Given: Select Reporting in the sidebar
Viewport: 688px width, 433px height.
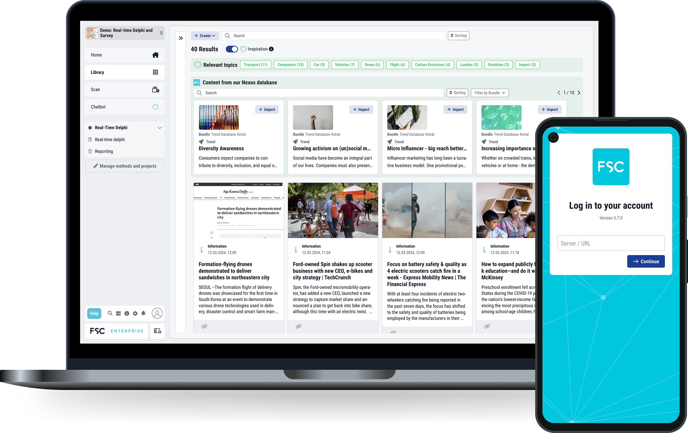Looking at the screenshot, I should tap(104, 151).
